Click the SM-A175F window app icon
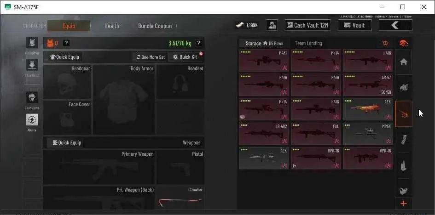The image size is (435, 215). click(8, 7)
